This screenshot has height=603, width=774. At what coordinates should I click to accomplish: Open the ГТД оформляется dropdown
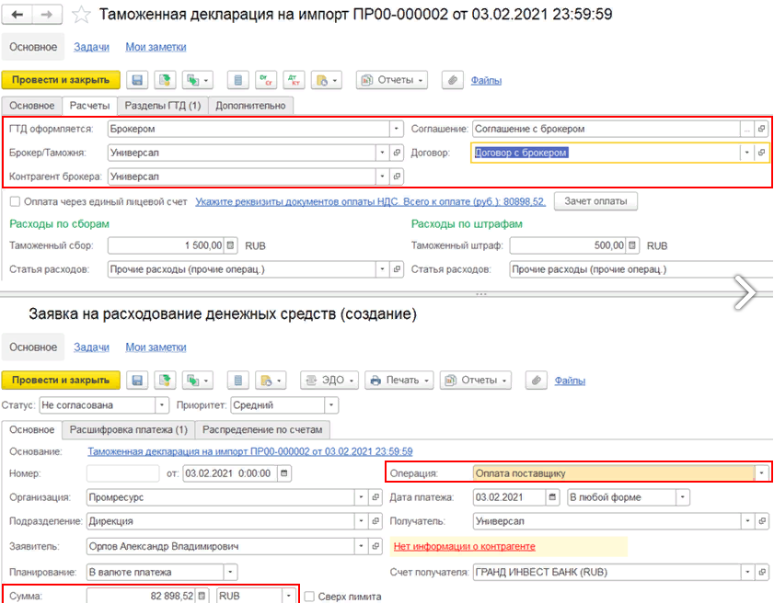pos(397,129)
